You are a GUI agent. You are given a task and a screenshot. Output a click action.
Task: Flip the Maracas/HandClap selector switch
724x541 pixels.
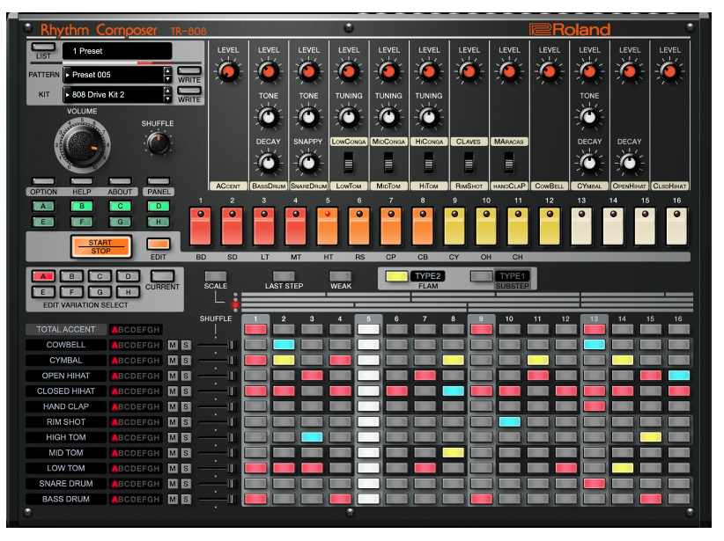509,164
